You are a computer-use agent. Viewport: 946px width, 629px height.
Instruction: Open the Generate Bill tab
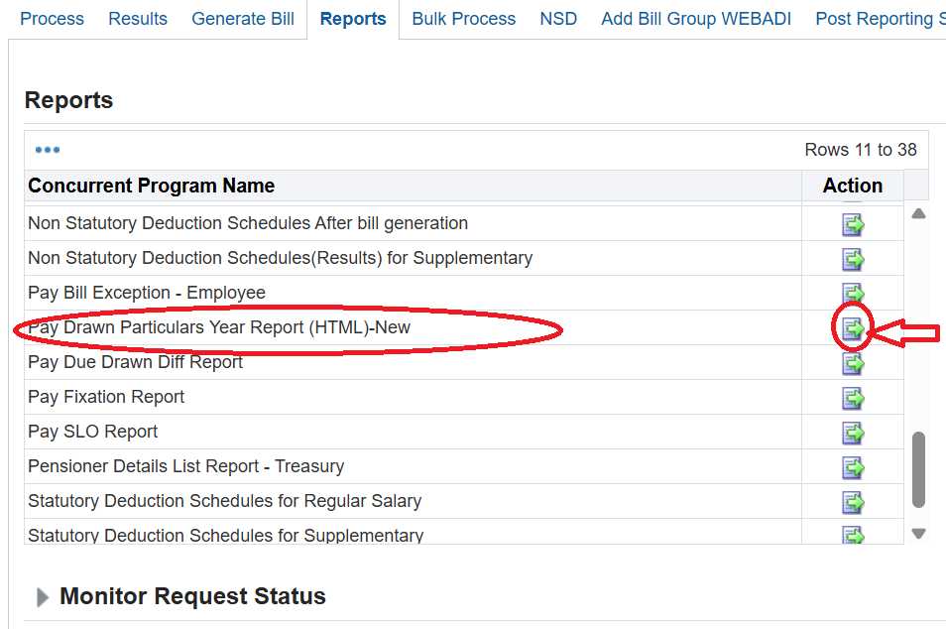pyautogui.click(x=243, y=19)
